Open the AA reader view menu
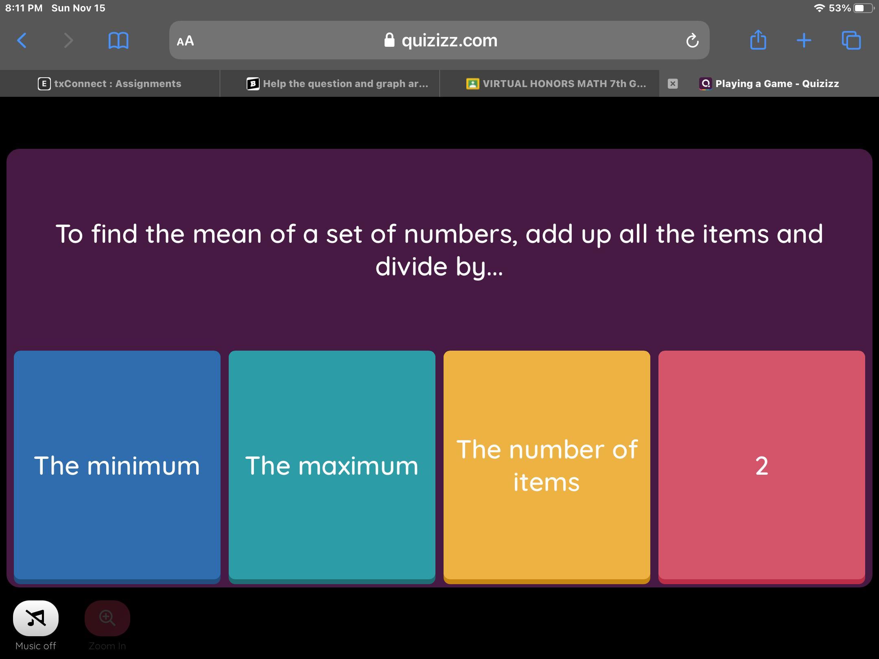 186,40
